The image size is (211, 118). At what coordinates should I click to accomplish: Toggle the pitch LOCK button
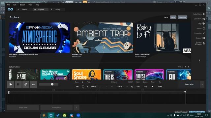coord(94,87)
